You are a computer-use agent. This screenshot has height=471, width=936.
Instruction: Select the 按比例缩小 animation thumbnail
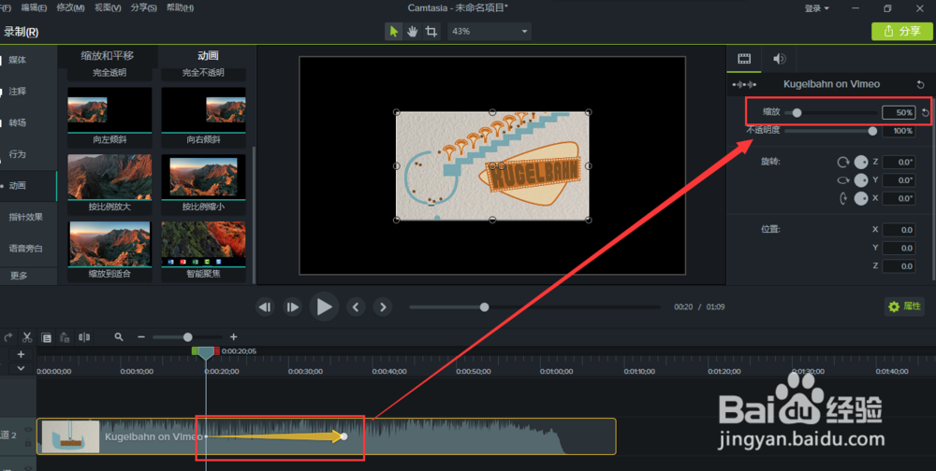click(x=203, y=177)
